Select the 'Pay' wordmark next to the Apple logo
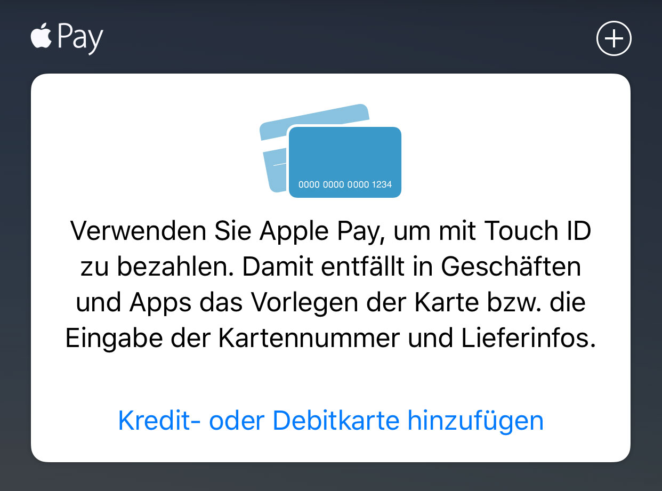662x491 pixels. point(80,38)
